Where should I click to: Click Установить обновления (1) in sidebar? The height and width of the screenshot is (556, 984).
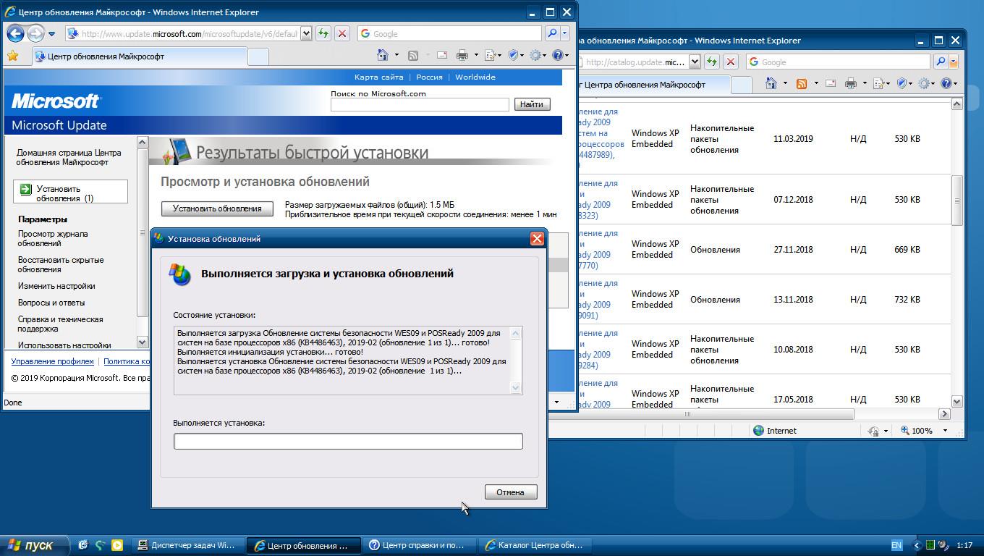(70, 193)
